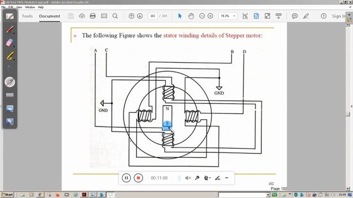Open the Help menu
Viewport: 353px width, 198px height.
[40, 7]
